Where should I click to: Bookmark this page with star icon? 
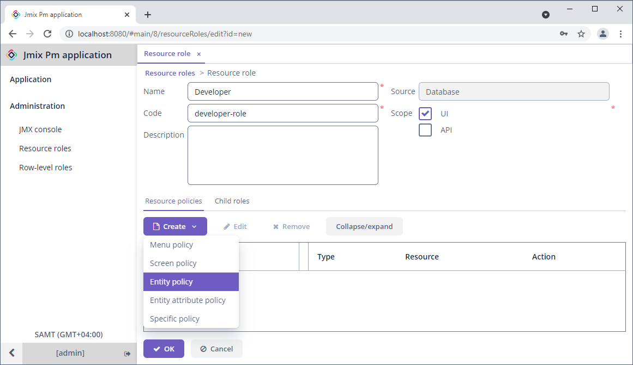pyautogui.click(x=581, y=34)
